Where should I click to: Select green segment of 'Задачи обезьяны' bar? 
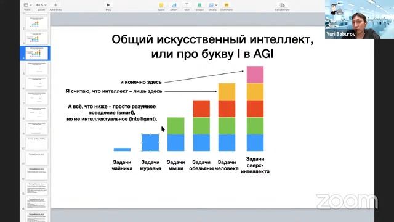tap(201, 126)
